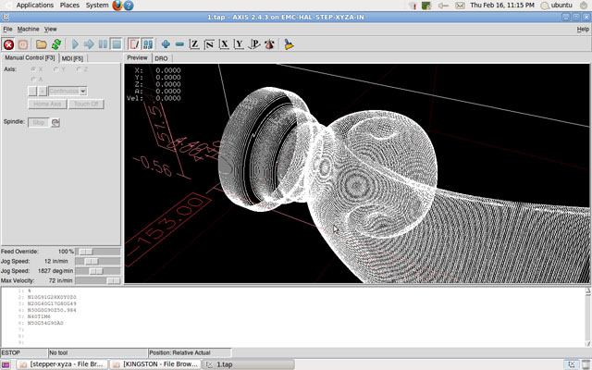Switch to the DRO tab
This screenshot has width=592, height=370.
161,58
